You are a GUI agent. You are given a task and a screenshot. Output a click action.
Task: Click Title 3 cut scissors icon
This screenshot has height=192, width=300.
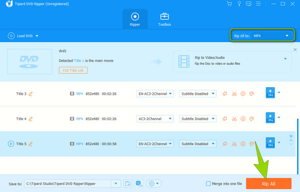click(234, 94)
